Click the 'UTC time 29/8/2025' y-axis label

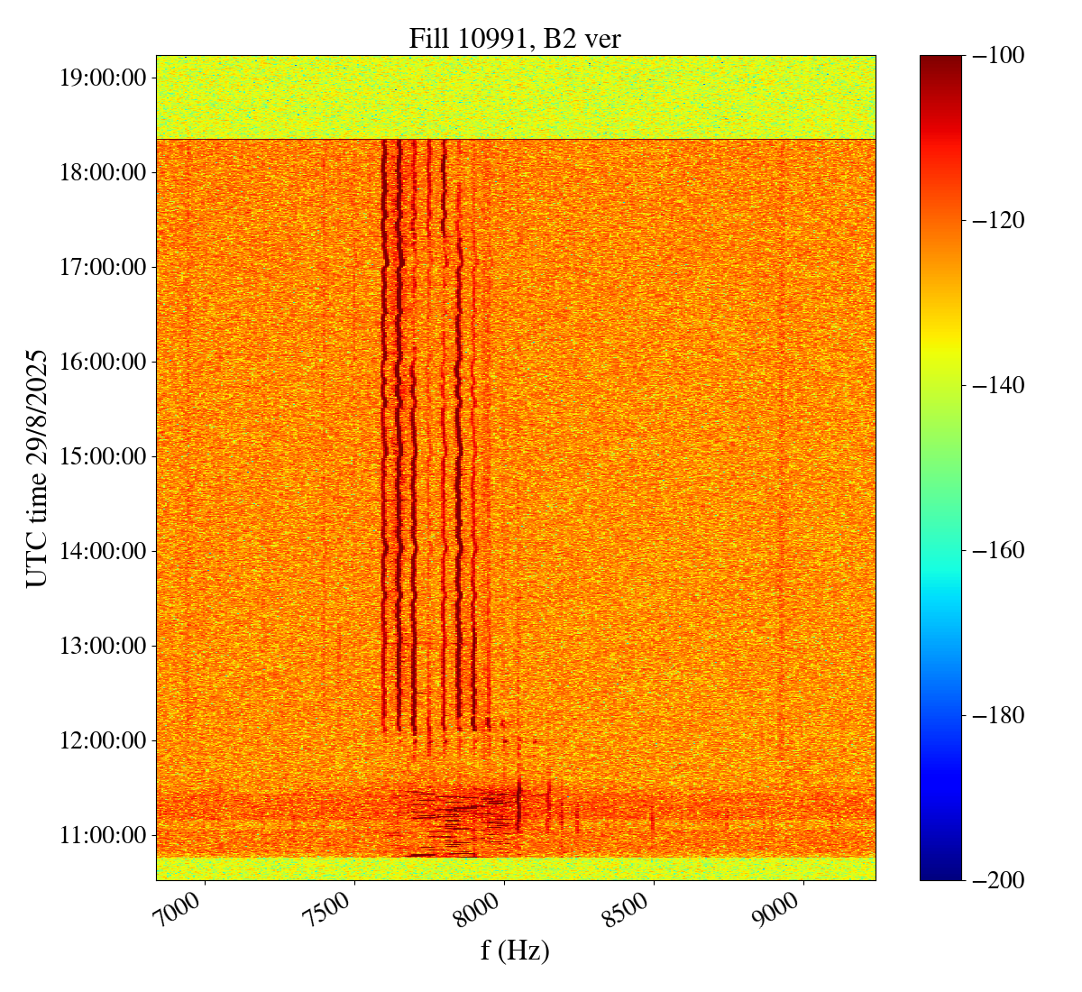pos(37,468)
